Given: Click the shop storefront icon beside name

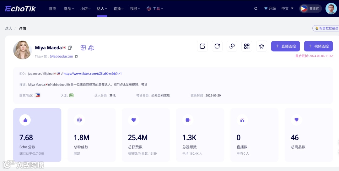Looking at the screenshot, I should click(83, 47).
